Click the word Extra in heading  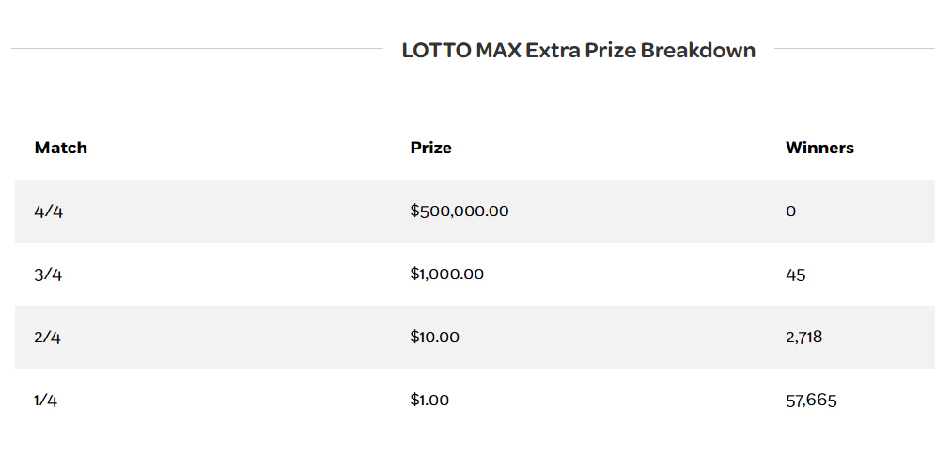553,51
